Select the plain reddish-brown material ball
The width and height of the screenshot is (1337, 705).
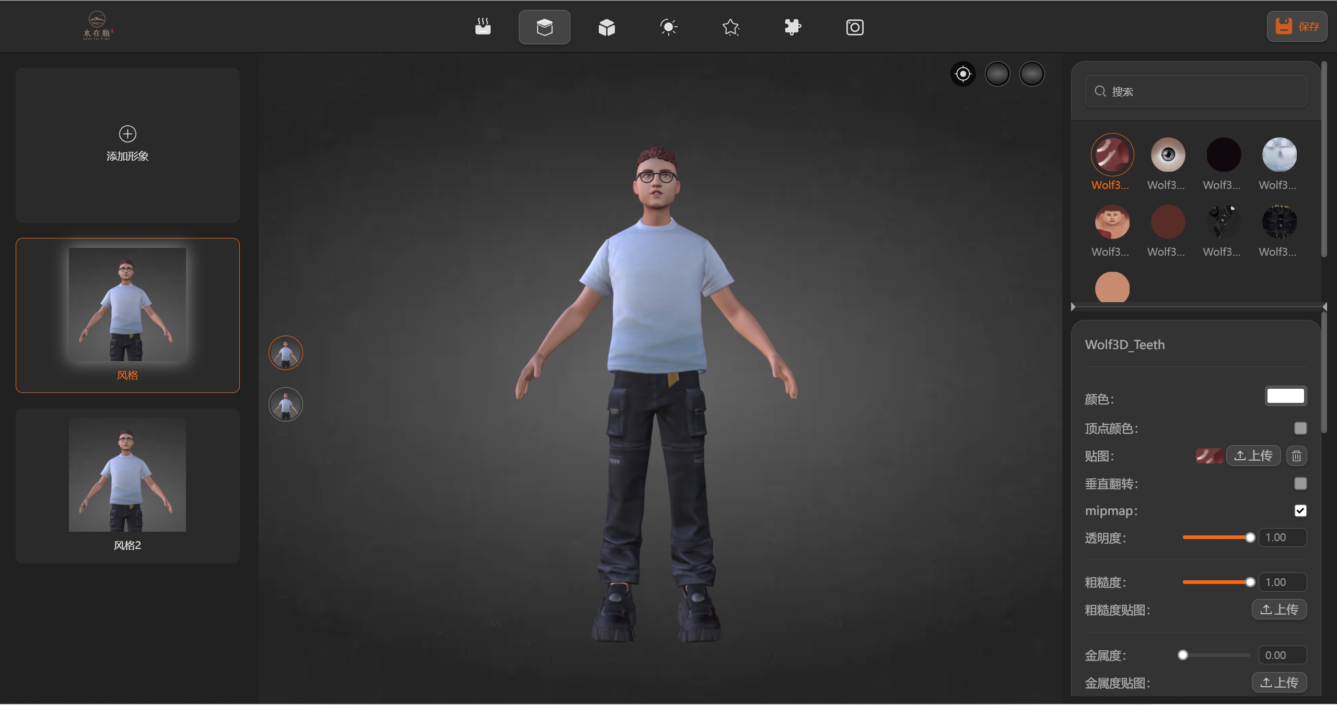tap(1168, 222)
